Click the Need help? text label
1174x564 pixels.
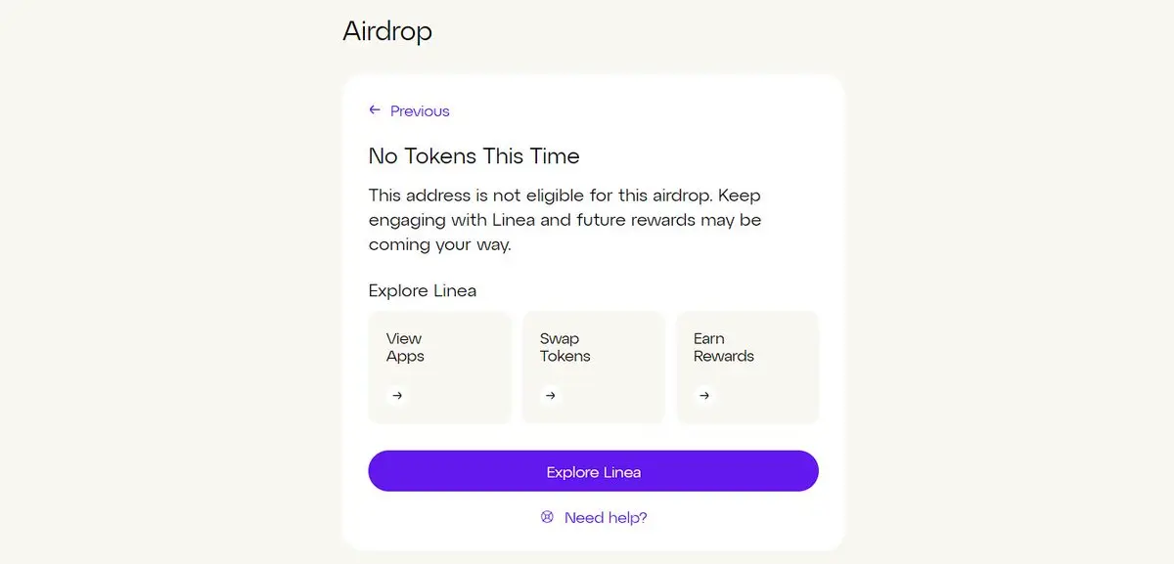click(606, 517)
